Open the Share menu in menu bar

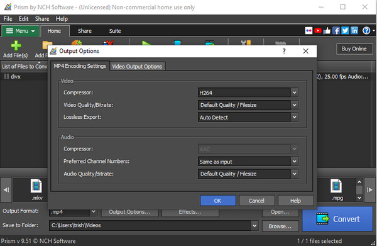(x=42, y=19)
